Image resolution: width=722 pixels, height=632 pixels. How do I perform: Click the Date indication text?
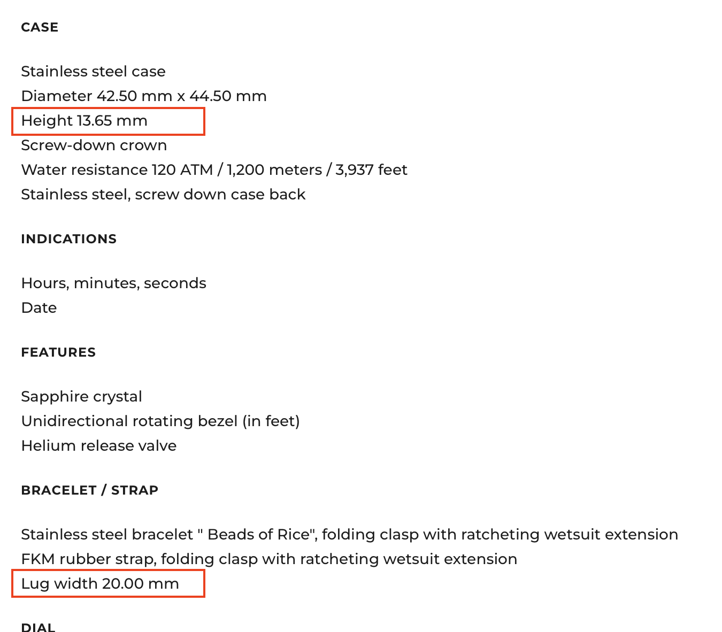[39, 307]
